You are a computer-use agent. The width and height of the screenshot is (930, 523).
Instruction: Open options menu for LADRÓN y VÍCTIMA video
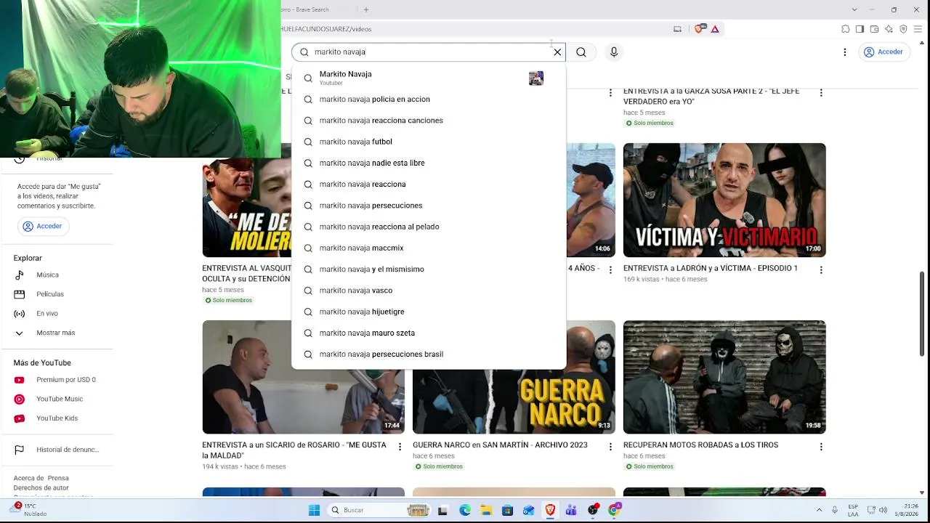(821, 269)
